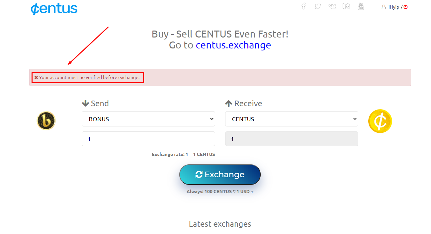Open the Receive currency dropdown showing CENTUS
This screenshot has height=234, width=431.
tap(292, 119)
